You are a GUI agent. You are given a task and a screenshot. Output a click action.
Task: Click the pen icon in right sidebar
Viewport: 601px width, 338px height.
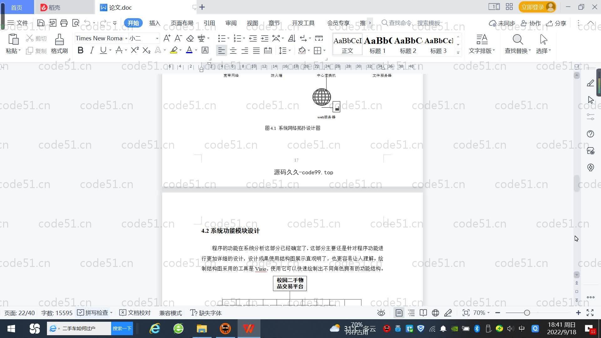590,83
